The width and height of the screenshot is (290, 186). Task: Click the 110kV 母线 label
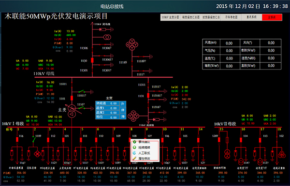[x=44, y=73]
